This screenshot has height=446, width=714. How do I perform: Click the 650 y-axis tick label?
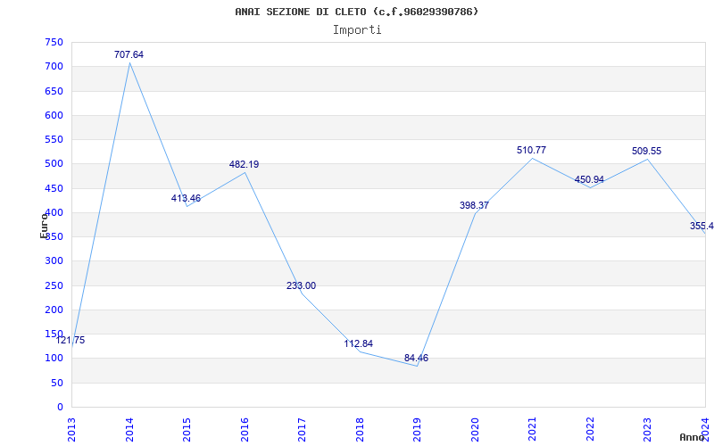click(x=54, y=91)
